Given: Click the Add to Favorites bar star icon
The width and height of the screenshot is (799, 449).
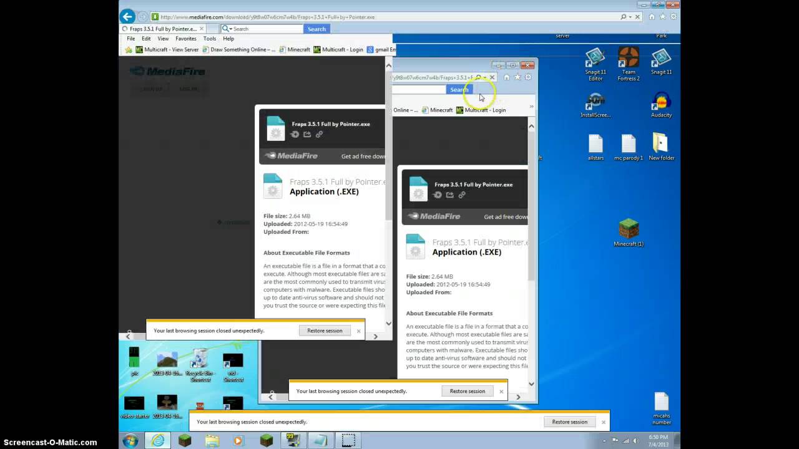Looking at the screenshot, I should (x=129, y=49).
